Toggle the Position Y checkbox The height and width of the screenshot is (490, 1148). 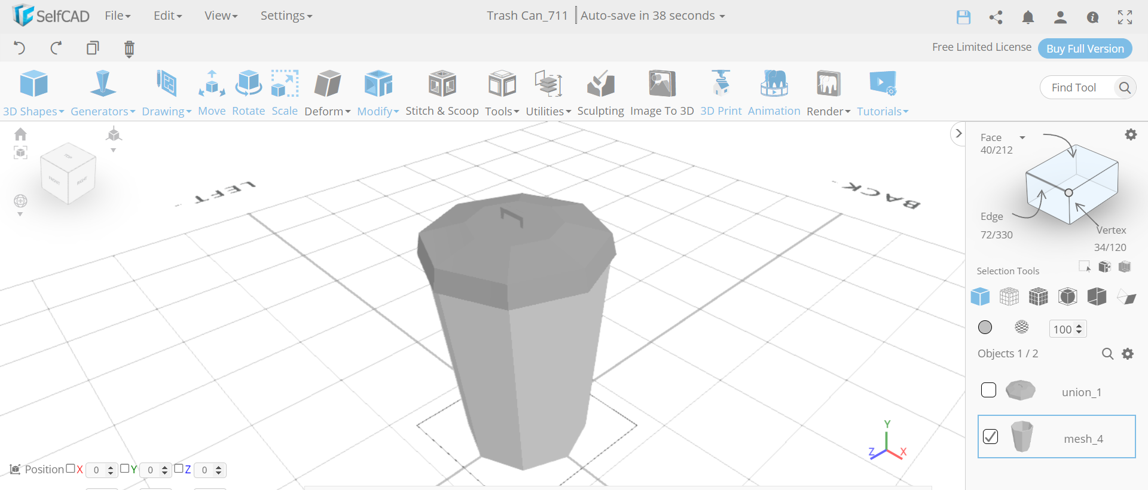(x=124, y=468)
